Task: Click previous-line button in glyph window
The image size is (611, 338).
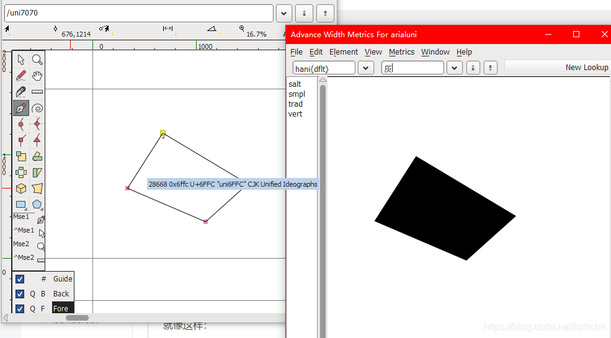Action: click(x=305, y=14)
